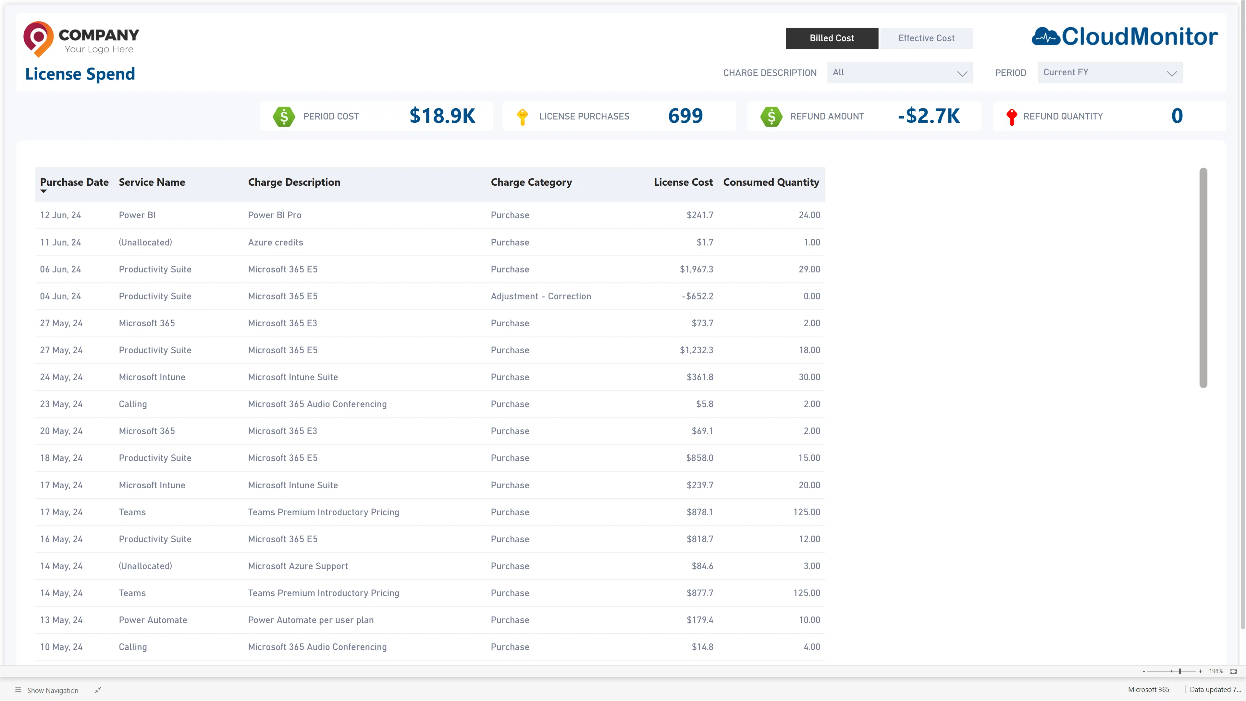This screenshot has height=701, width=1246.
Task: Toggle sort arrow under Purchase Date
Action: tap(43, 192)
